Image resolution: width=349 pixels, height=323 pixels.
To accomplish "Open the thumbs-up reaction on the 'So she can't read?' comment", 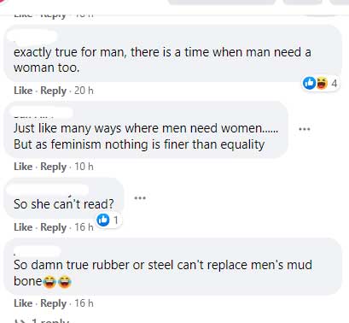I will tap(103, 220).
